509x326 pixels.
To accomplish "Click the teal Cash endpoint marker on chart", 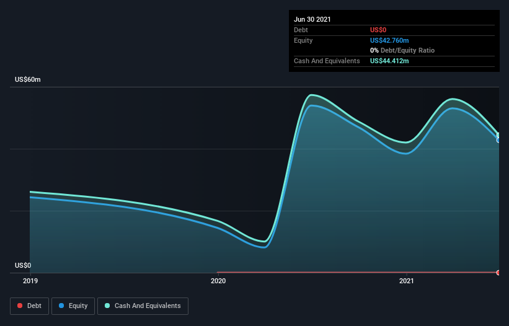I will pyautogui.click(x=498, y=135).
